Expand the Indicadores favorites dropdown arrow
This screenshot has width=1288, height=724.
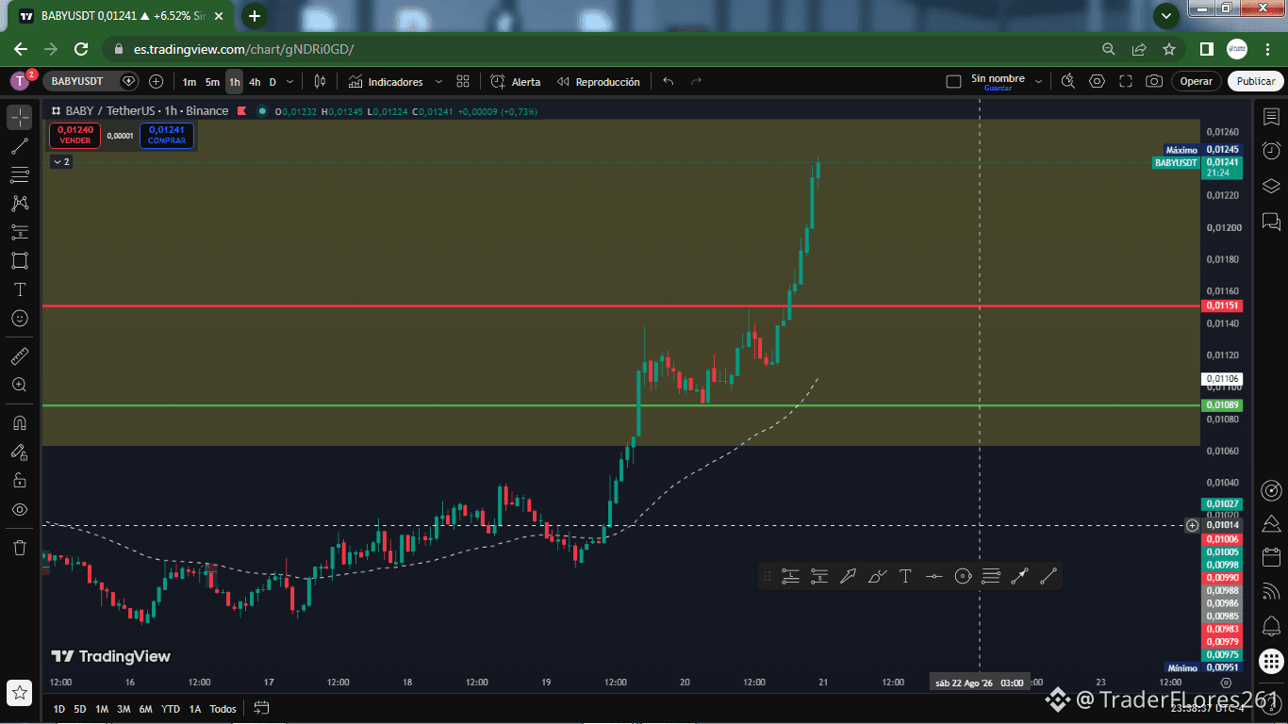(x=438, y=82)
